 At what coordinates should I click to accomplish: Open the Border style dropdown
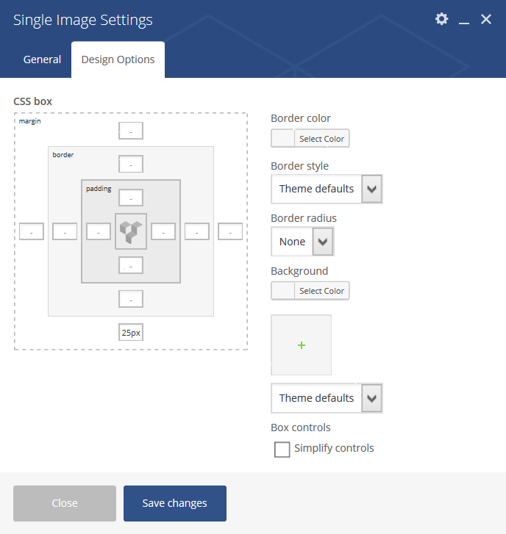pyautogui.click(x=327, y=189)
